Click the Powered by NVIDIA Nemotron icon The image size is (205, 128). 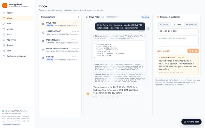tap(3, 111)
